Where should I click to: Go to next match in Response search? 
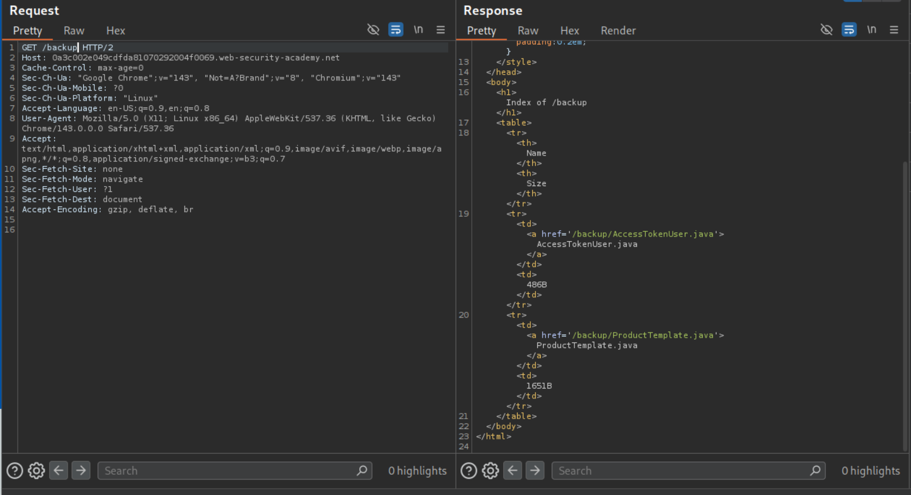coord(535,471)
